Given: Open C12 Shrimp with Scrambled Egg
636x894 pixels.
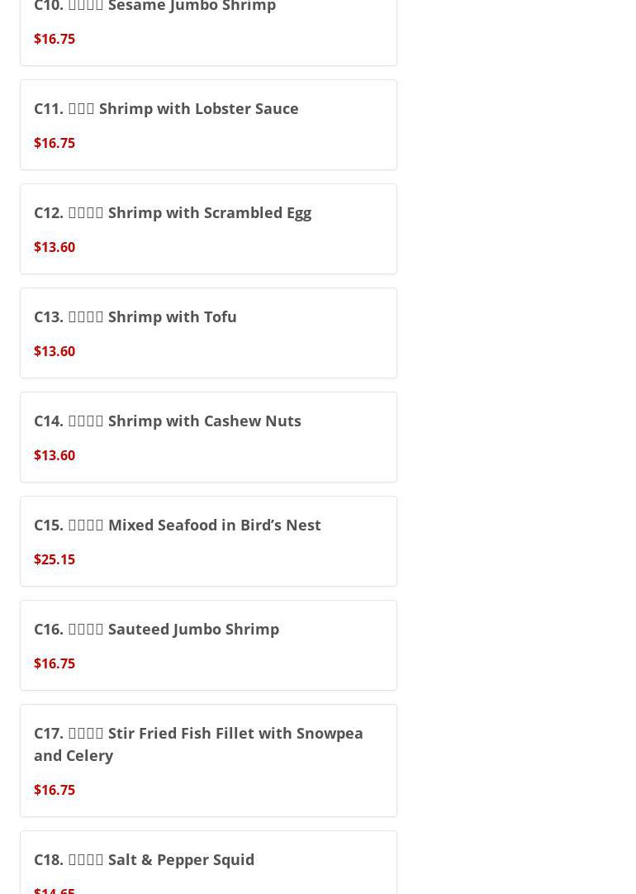Looking at the screenshot, I should [173, 212].
